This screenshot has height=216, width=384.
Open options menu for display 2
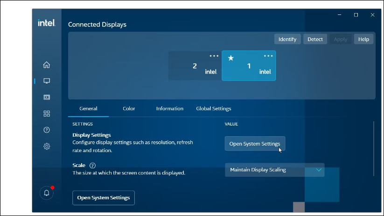(214, 56)
